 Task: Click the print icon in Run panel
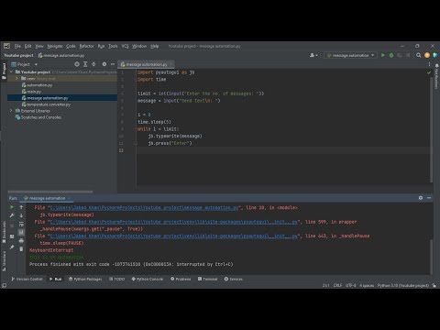pos(21,241)
